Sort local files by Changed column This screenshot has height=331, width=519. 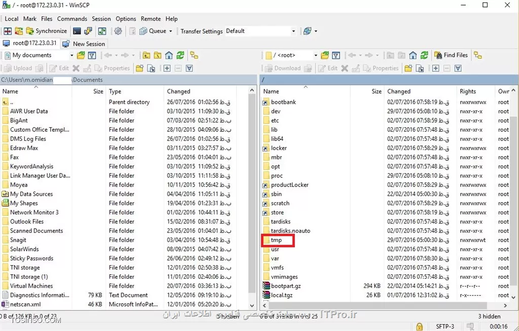(x=200, y=91)
